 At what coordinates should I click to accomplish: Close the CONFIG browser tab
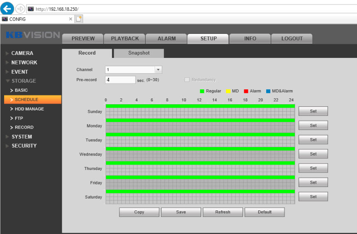(70, 19)
